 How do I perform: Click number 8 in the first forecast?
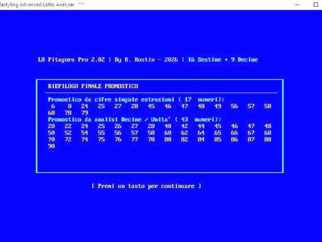(x=70, y=106)
